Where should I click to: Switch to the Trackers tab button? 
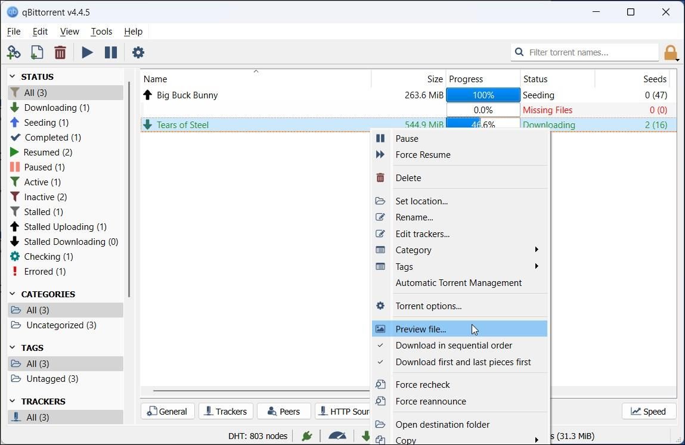point(226,411)
